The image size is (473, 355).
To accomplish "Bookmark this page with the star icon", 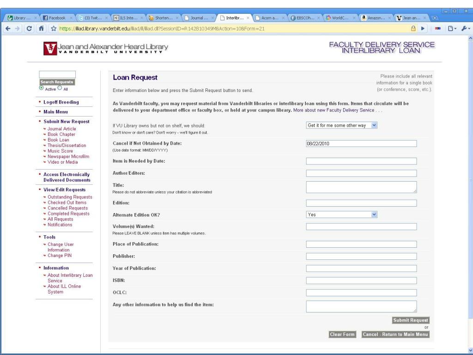I will pos(54,28).
